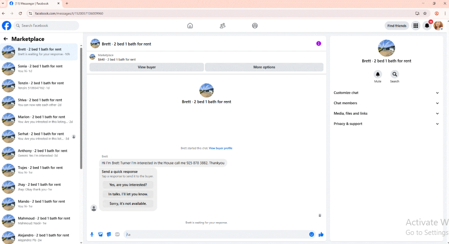
Task: Open Mahmoud's conversation in the chat list
Action: (39, 220)
